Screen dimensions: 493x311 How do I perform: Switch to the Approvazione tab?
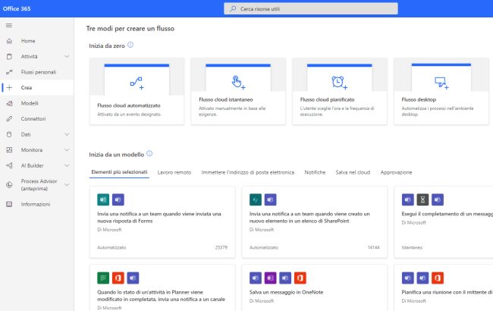(396, 172)
